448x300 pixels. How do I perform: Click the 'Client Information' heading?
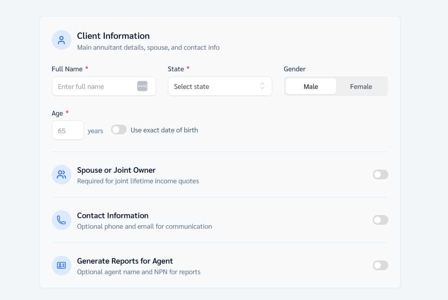pyautogui.click(x=113, y=36)
